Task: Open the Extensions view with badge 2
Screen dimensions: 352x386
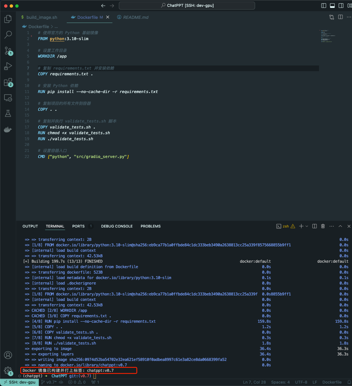Action: 8,82
